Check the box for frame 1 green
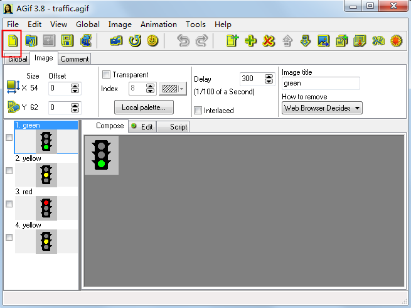This screenshot has height=308, width=411. point(9,137)
